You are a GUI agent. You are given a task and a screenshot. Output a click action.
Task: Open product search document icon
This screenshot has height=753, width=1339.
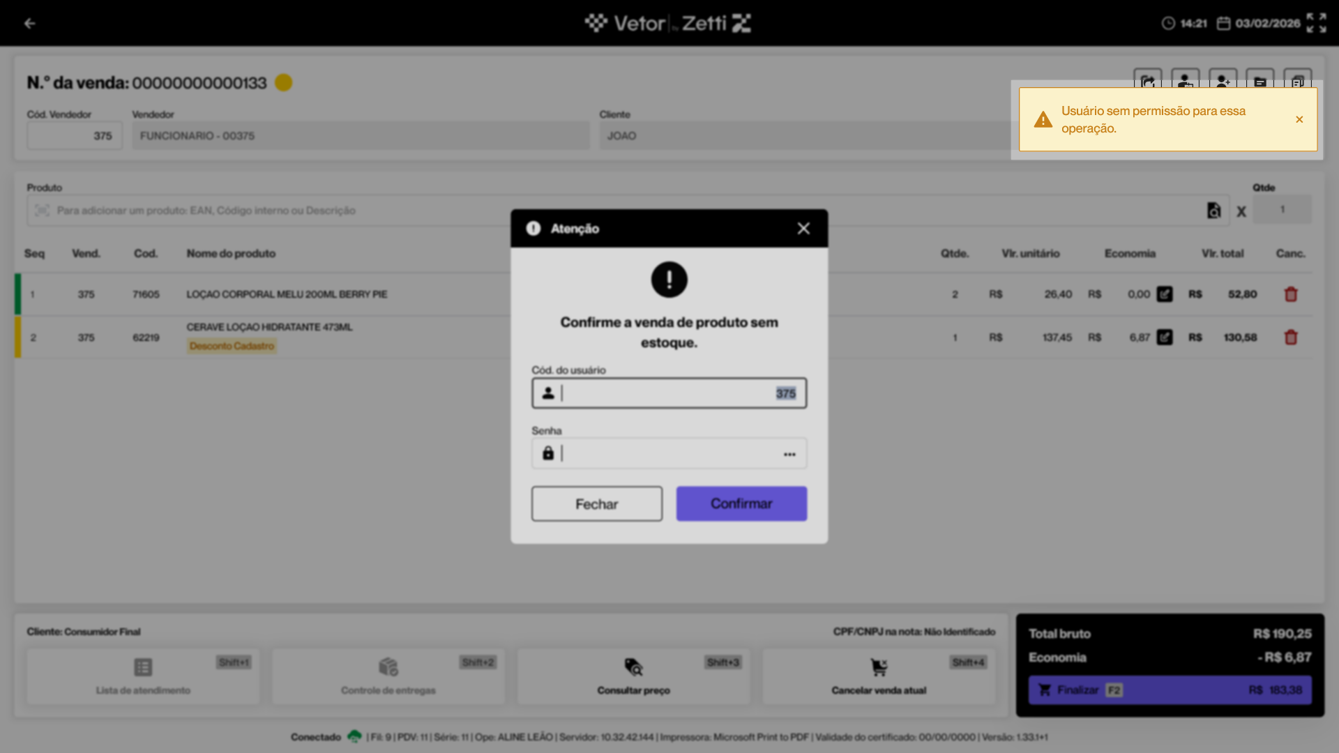pyautogui.click(x=1213, y=211)
